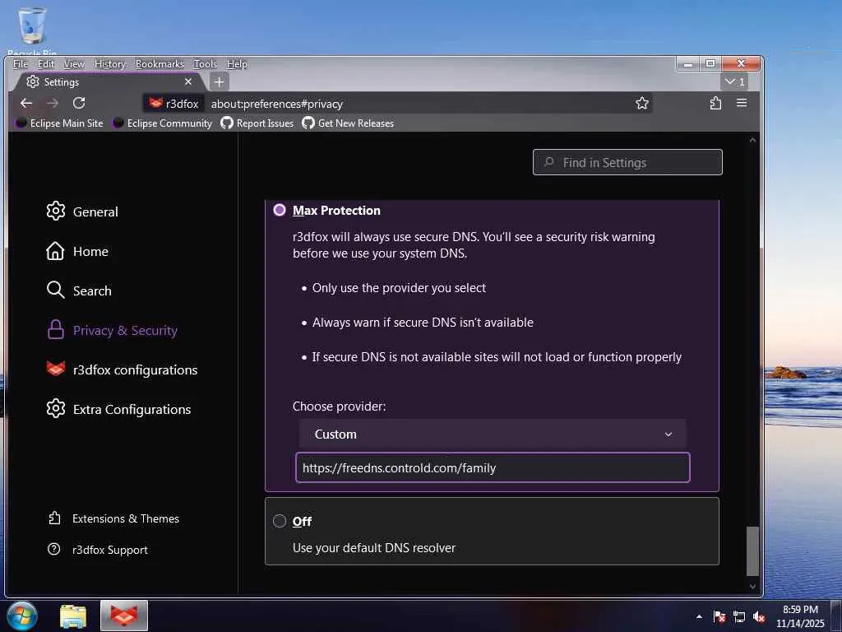The width and height of the screenshot is (842, 632).
Task: Click the custom DNS URL input field
Action: point(493,467)
